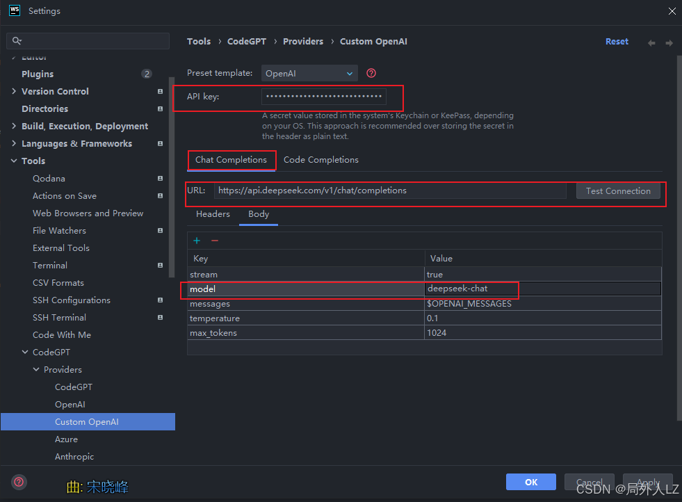Open Web Browsers and Preview settings
The height and width of the screenshot is (502, 682).
(x=88, y=213)
